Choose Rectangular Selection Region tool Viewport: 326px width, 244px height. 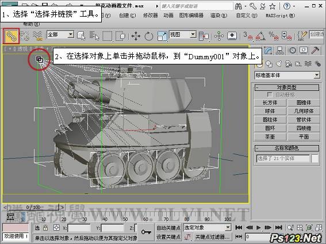pyautogui.click(x=107, y=36)
